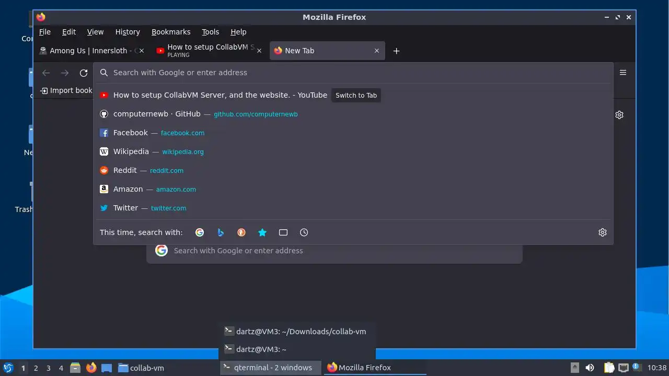The width and height of the screenshot is (669, 376).
Task: Search history using the clock icon
Action: coord(304,232)
